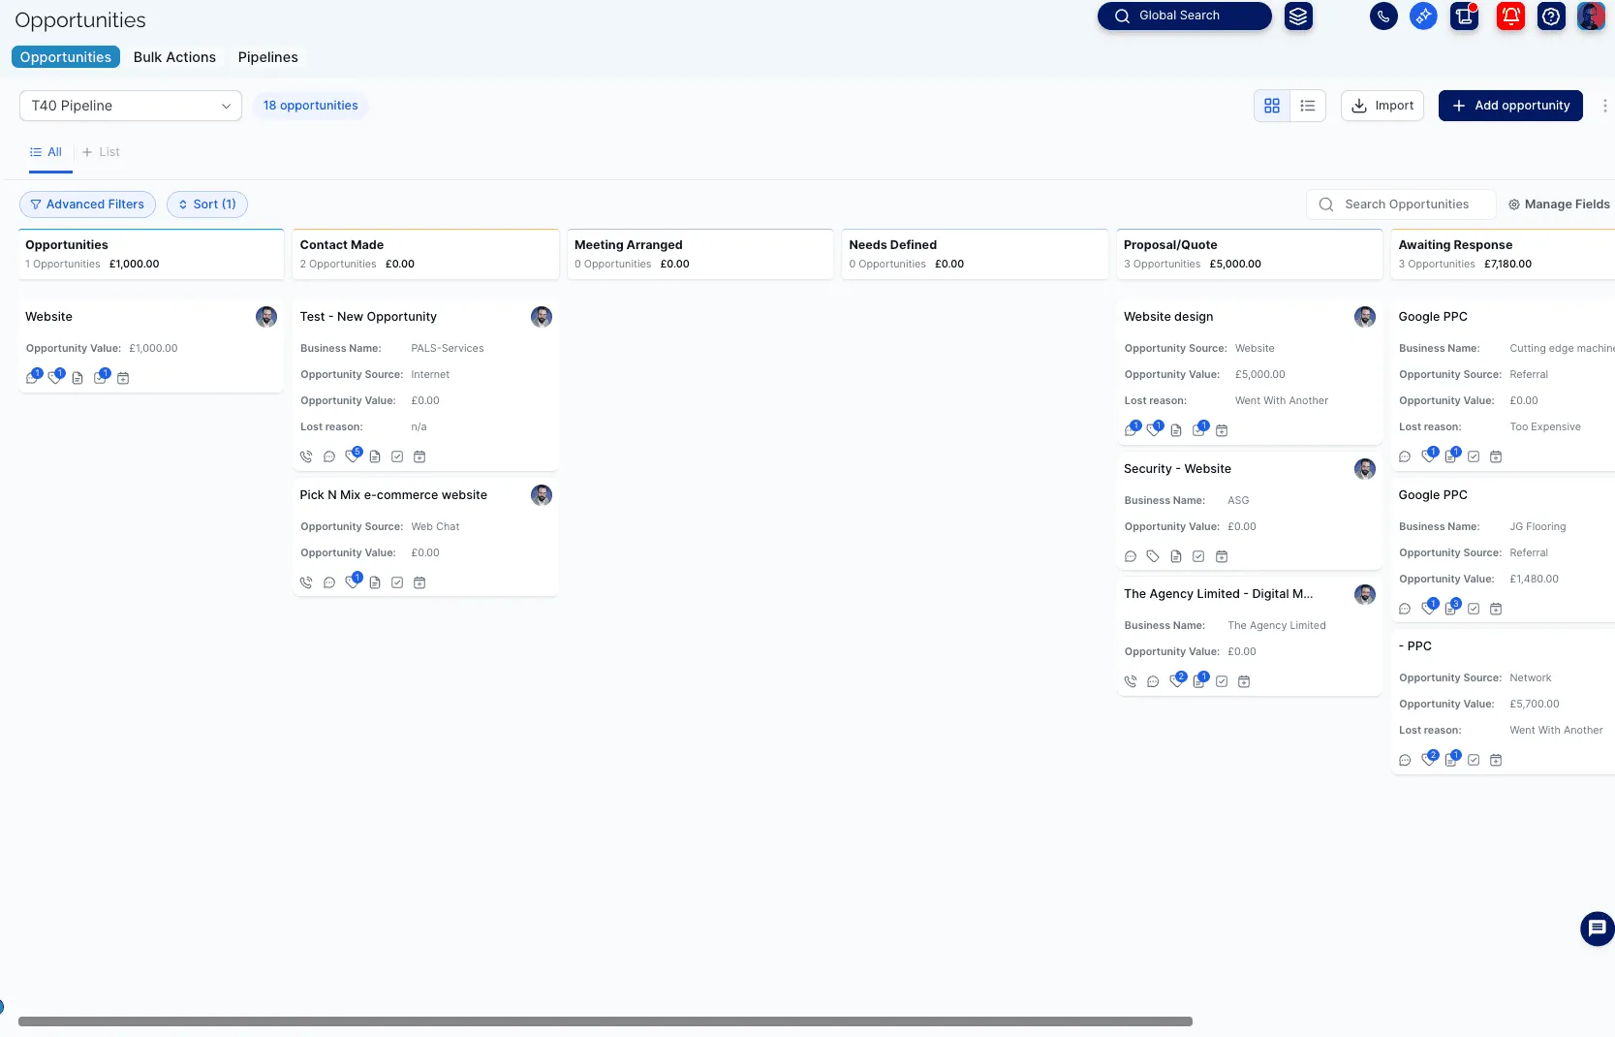Click the phone dialer icon in the header
This screenshot has height=1037, width=1615.
tap(1383, 16)
